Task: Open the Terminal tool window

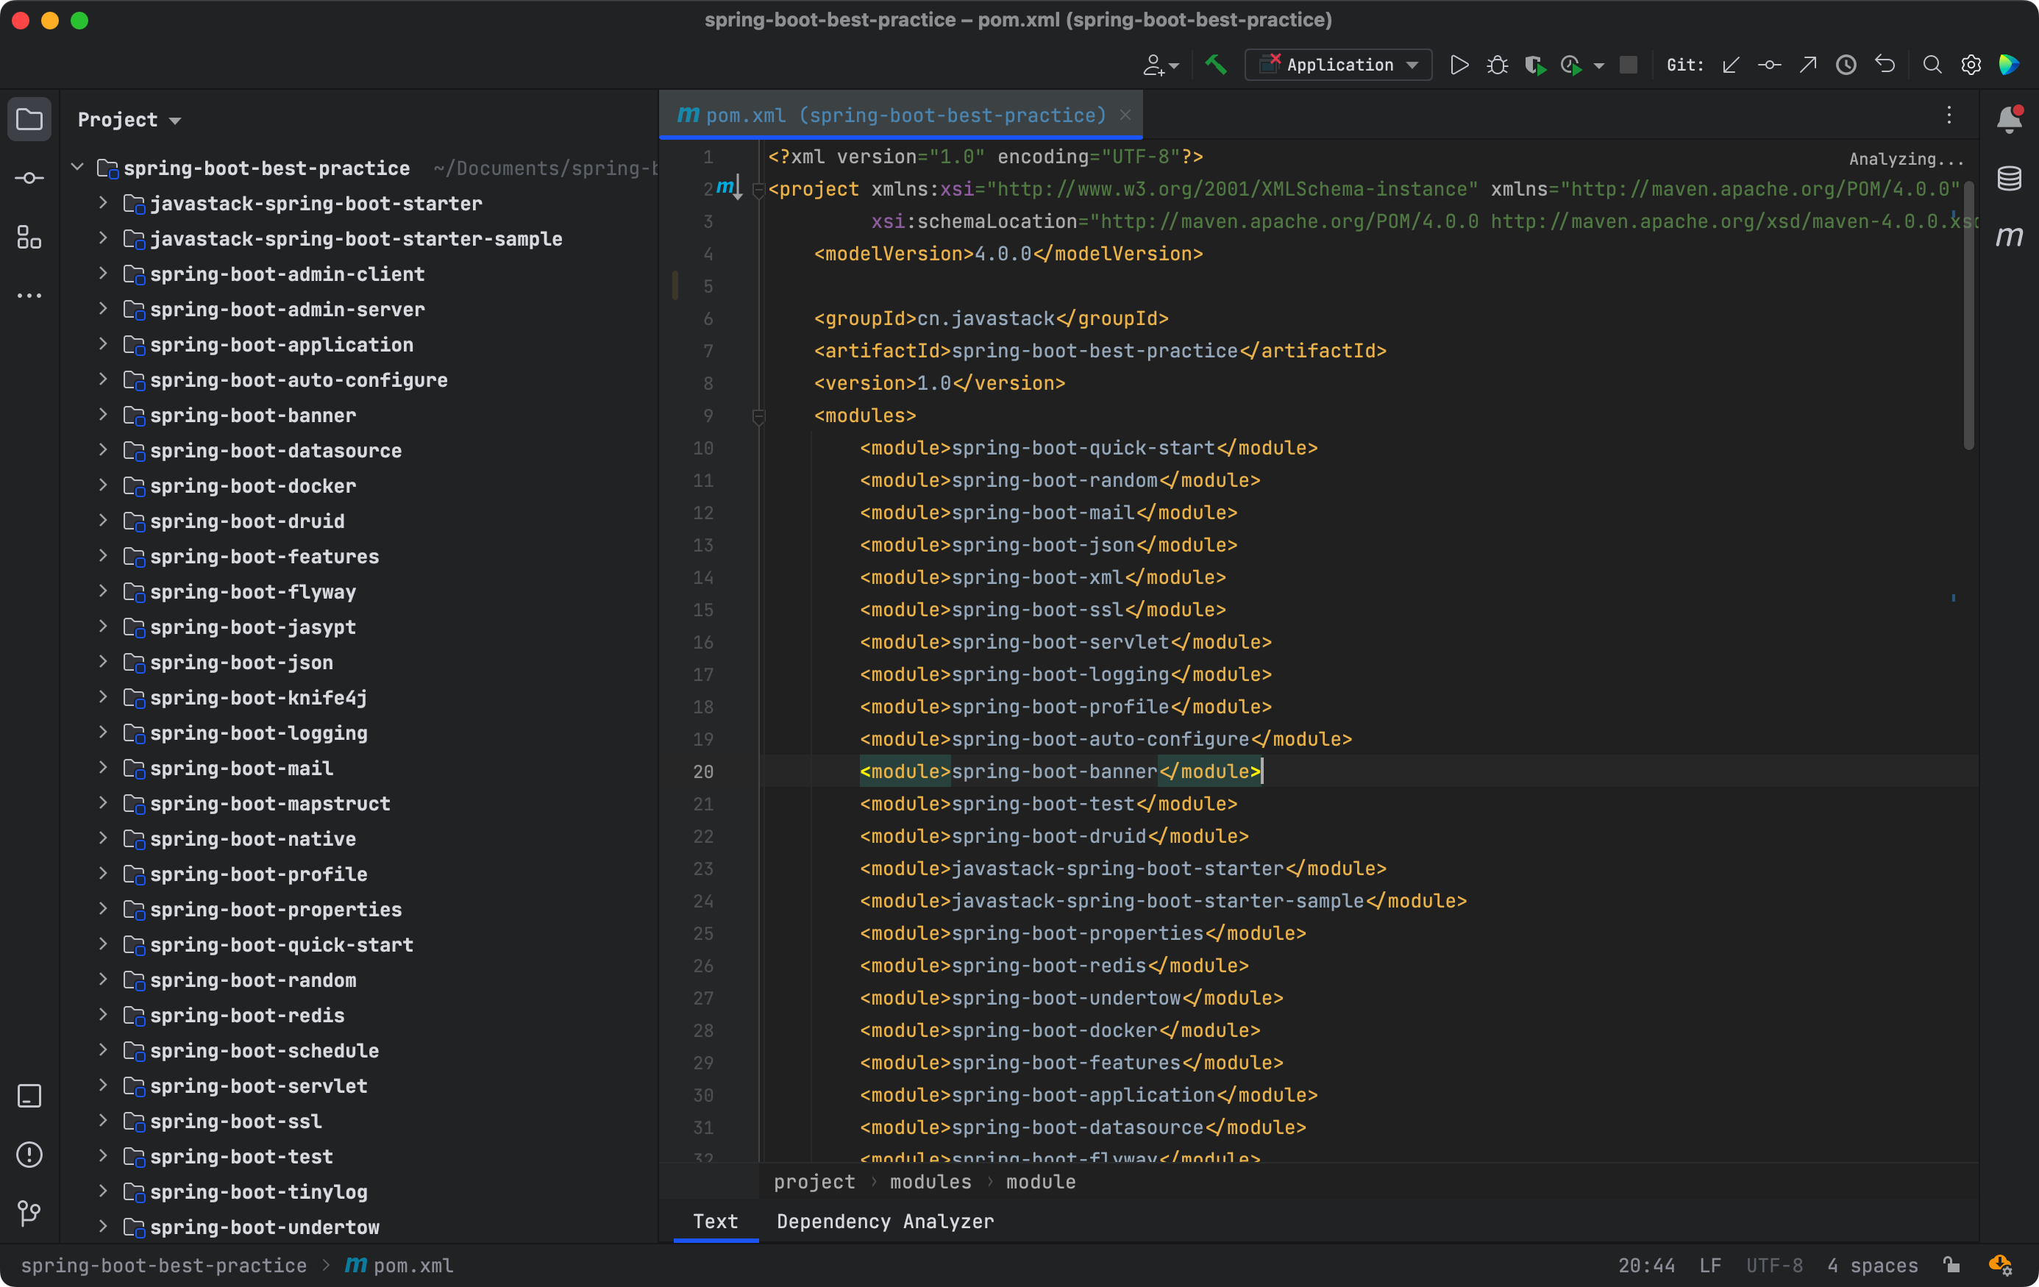Action: (29, 1097)
